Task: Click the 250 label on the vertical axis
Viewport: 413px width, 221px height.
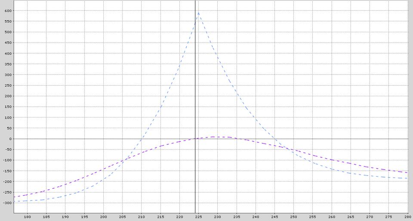Action: coord(9,85)
